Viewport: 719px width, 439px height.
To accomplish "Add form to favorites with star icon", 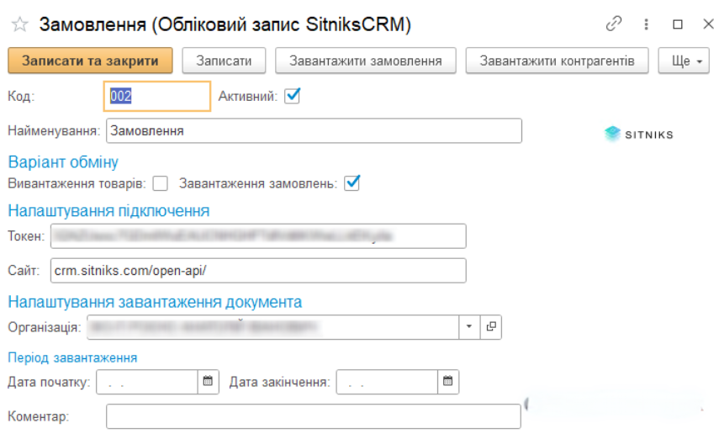I will coord(19,24).
